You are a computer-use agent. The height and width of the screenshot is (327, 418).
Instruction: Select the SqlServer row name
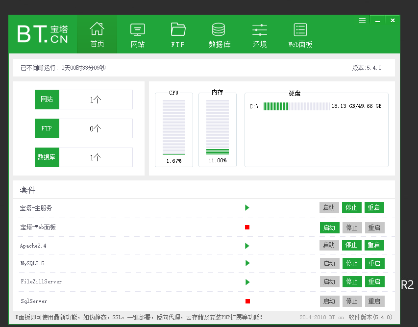click(34, 301)
